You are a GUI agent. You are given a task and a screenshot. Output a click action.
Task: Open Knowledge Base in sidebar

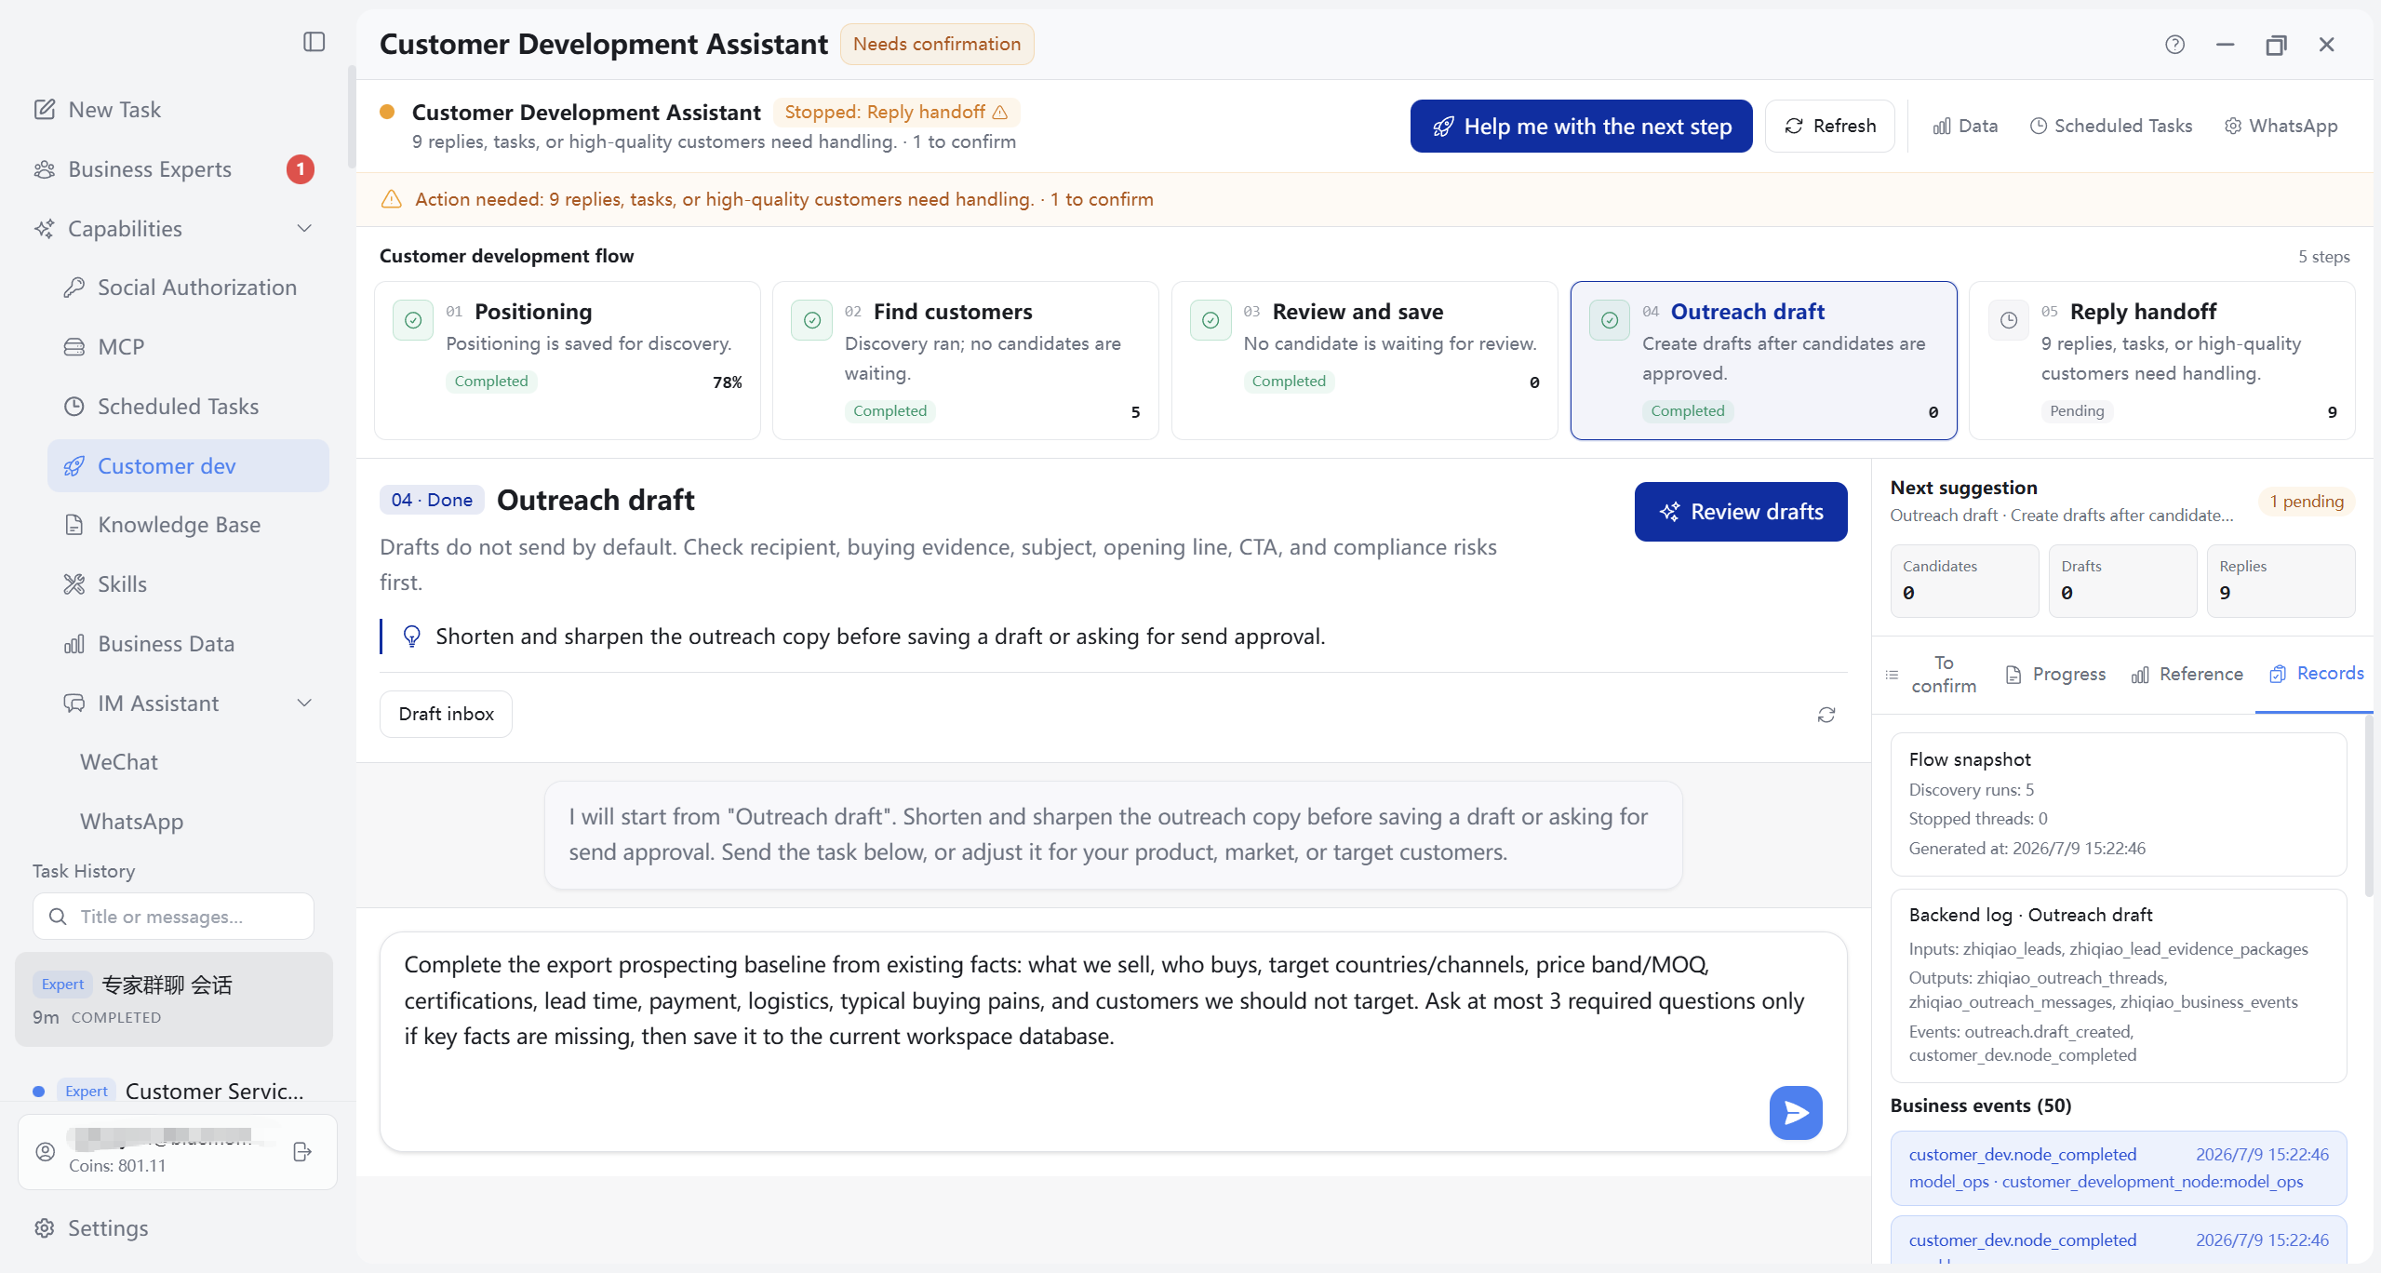point(188,525)
